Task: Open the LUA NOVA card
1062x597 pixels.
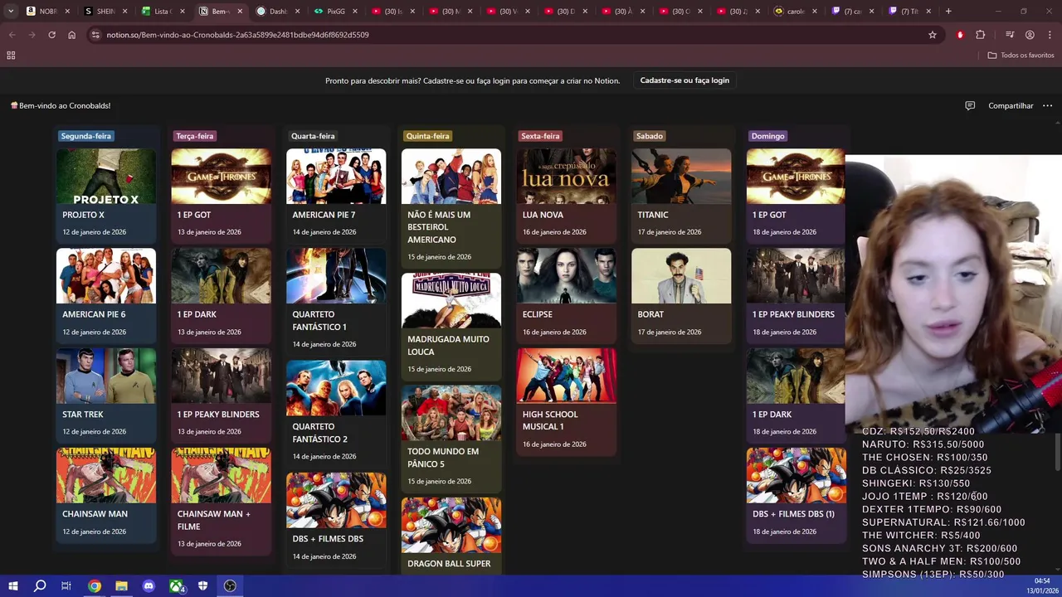Action: point(566,196)
